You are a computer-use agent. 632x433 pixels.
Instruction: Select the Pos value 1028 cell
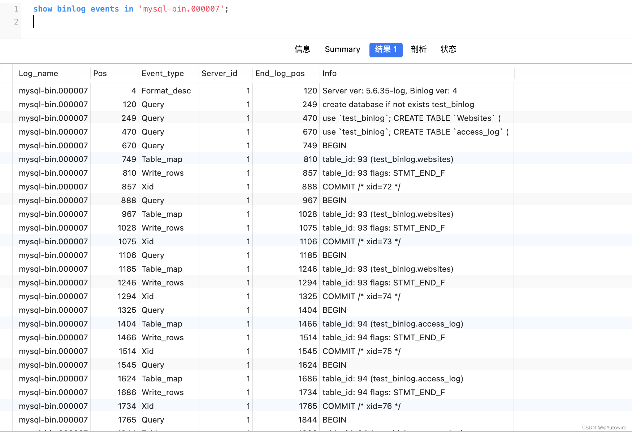tap(114, 228)
